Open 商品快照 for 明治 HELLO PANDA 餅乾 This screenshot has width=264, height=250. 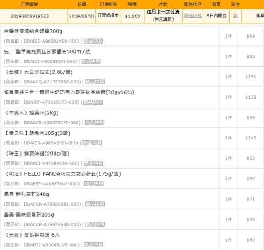94,183
